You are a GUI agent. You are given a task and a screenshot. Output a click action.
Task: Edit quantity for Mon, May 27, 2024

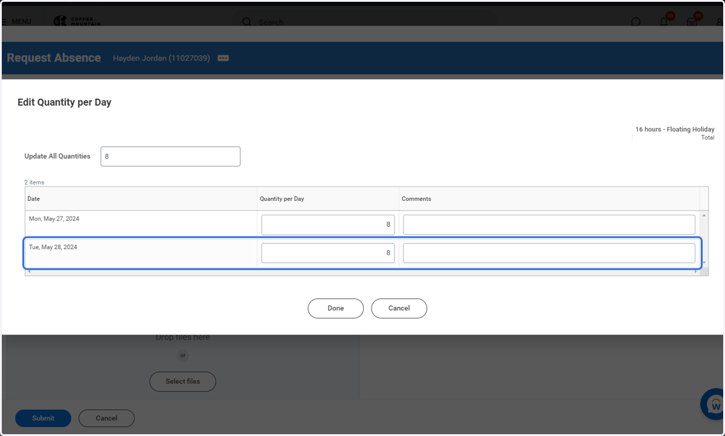[328, 224]
